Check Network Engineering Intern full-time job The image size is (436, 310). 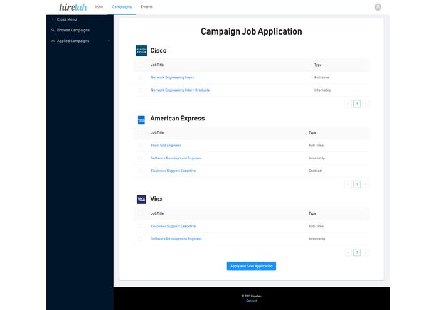tap(141, 78)
